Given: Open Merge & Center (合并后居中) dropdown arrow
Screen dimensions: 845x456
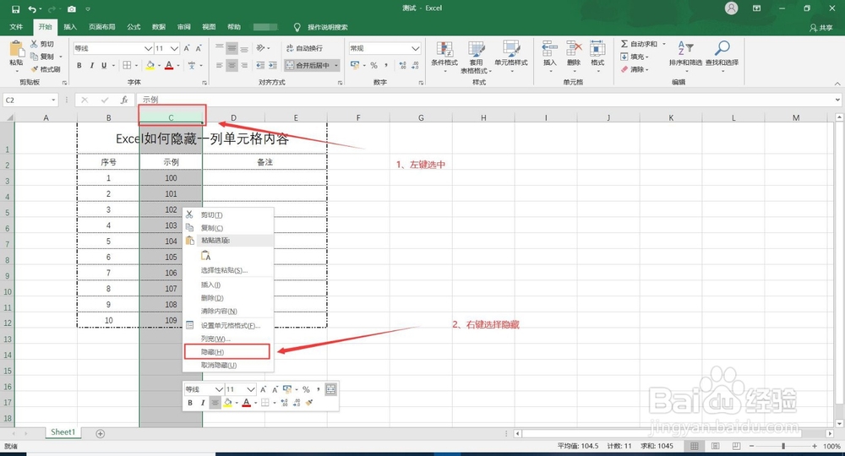Looking at the screenshot, I should click(x=336, y=65).
